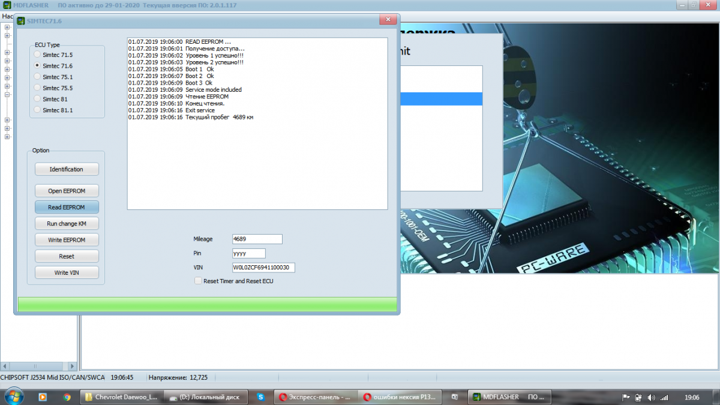The height and width of the screenshot is (405, 720).
Task: Click the VIN field W0L0ZCF6941100030
Action: click(263, 268)
